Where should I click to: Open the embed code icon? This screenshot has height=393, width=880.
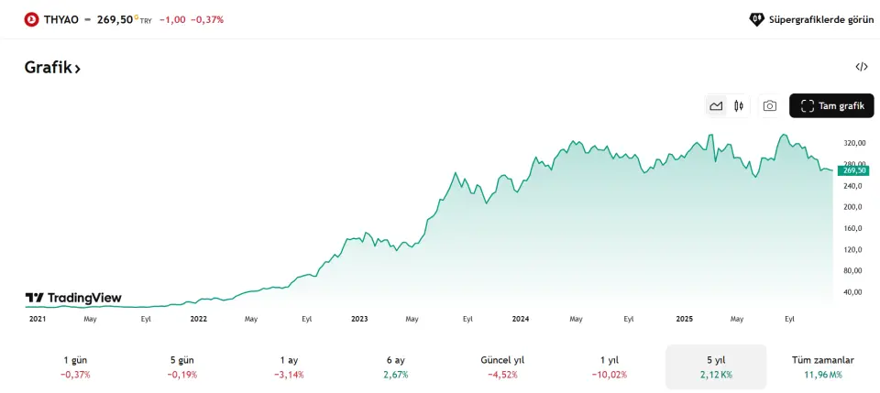(x=862, y=67)
